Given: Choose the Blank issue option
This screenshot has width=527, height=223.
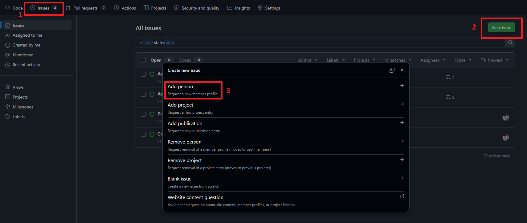Looking at the screenshot, I should [286, 182].
